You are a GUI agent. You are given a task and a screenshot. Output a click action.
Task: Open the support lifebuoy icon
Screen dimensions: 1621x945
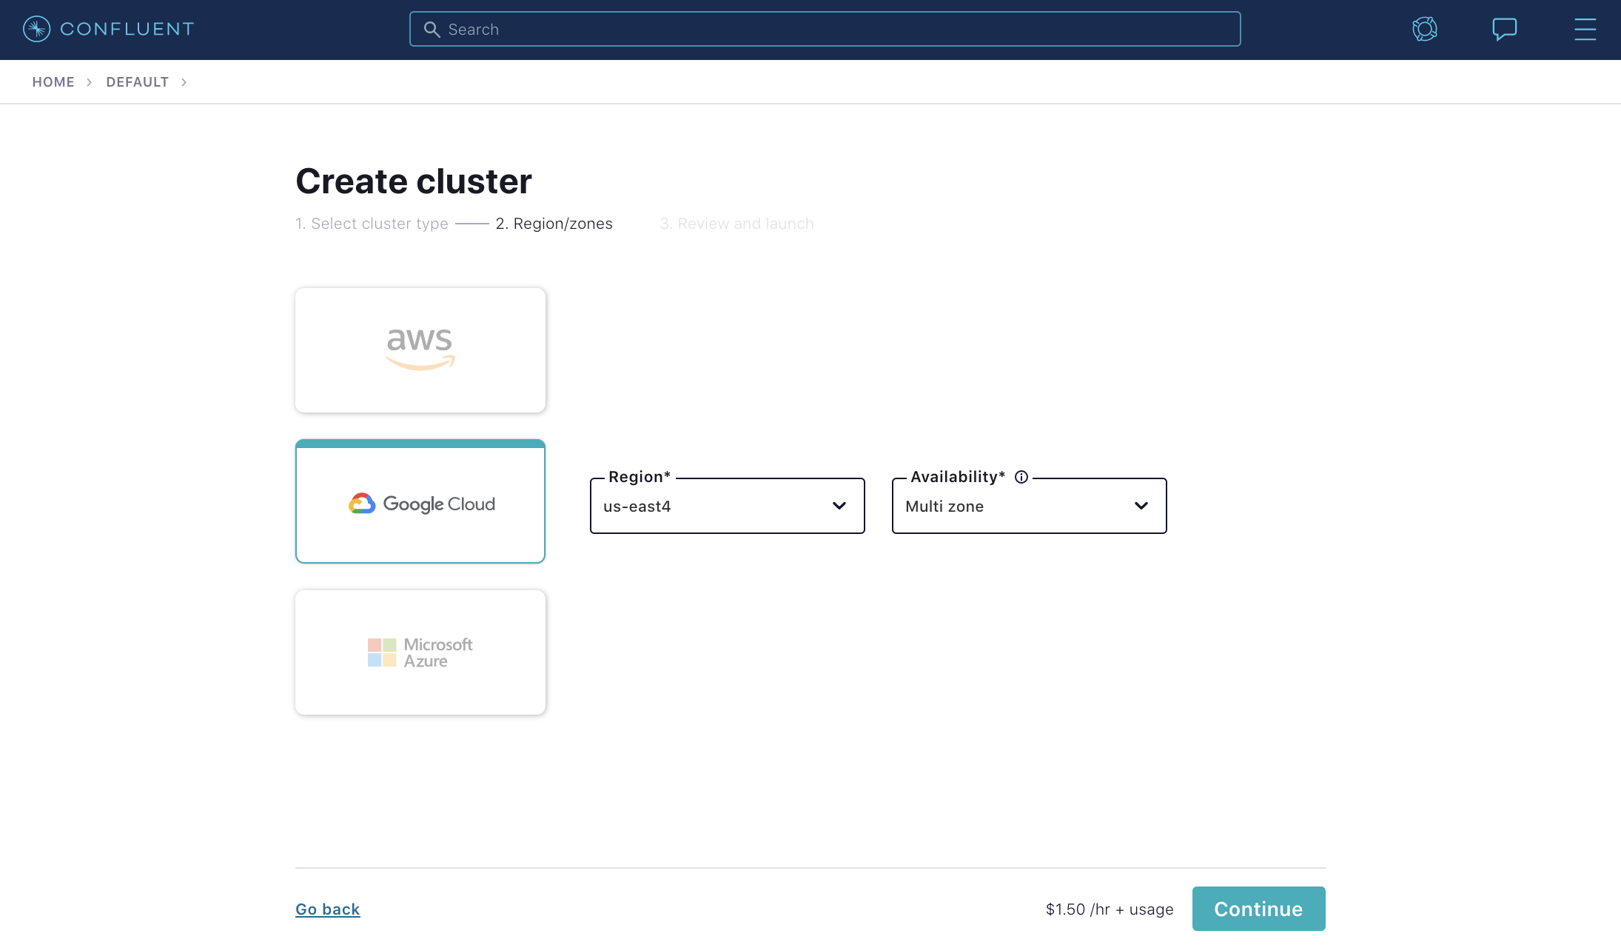point(1425,29)
